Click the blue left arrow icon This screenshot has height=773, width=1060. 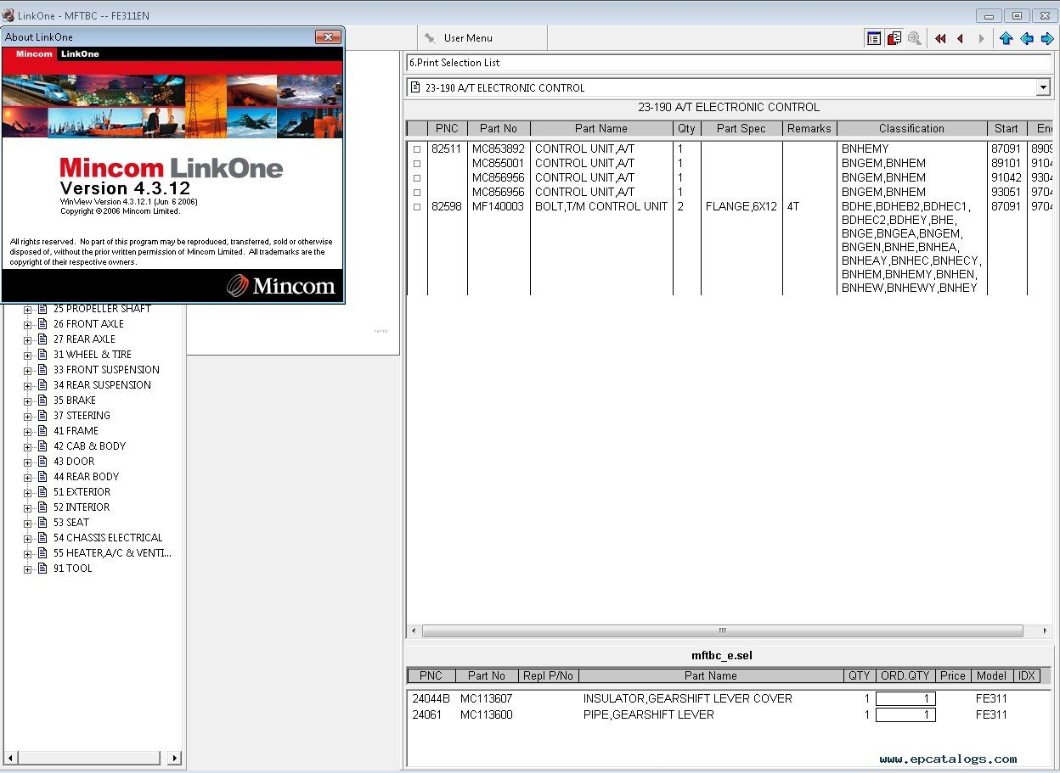tap(1027, 38)
